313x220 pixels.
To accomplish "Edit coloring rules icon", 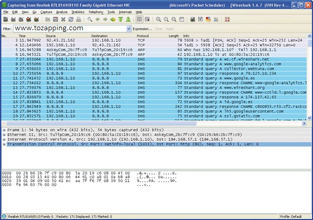I will [208, 19].
